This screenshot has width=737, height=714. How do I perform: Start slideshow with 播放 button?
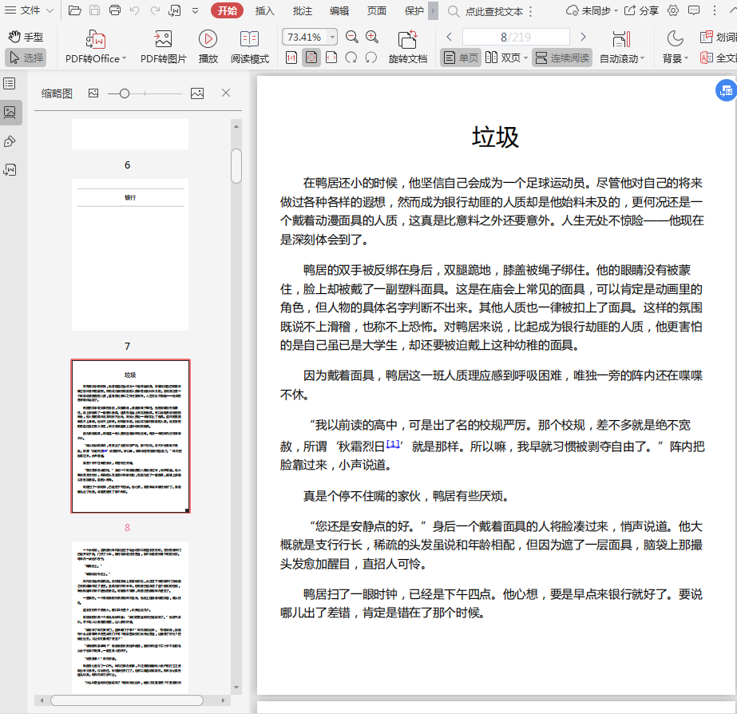(x=208, y=46)
